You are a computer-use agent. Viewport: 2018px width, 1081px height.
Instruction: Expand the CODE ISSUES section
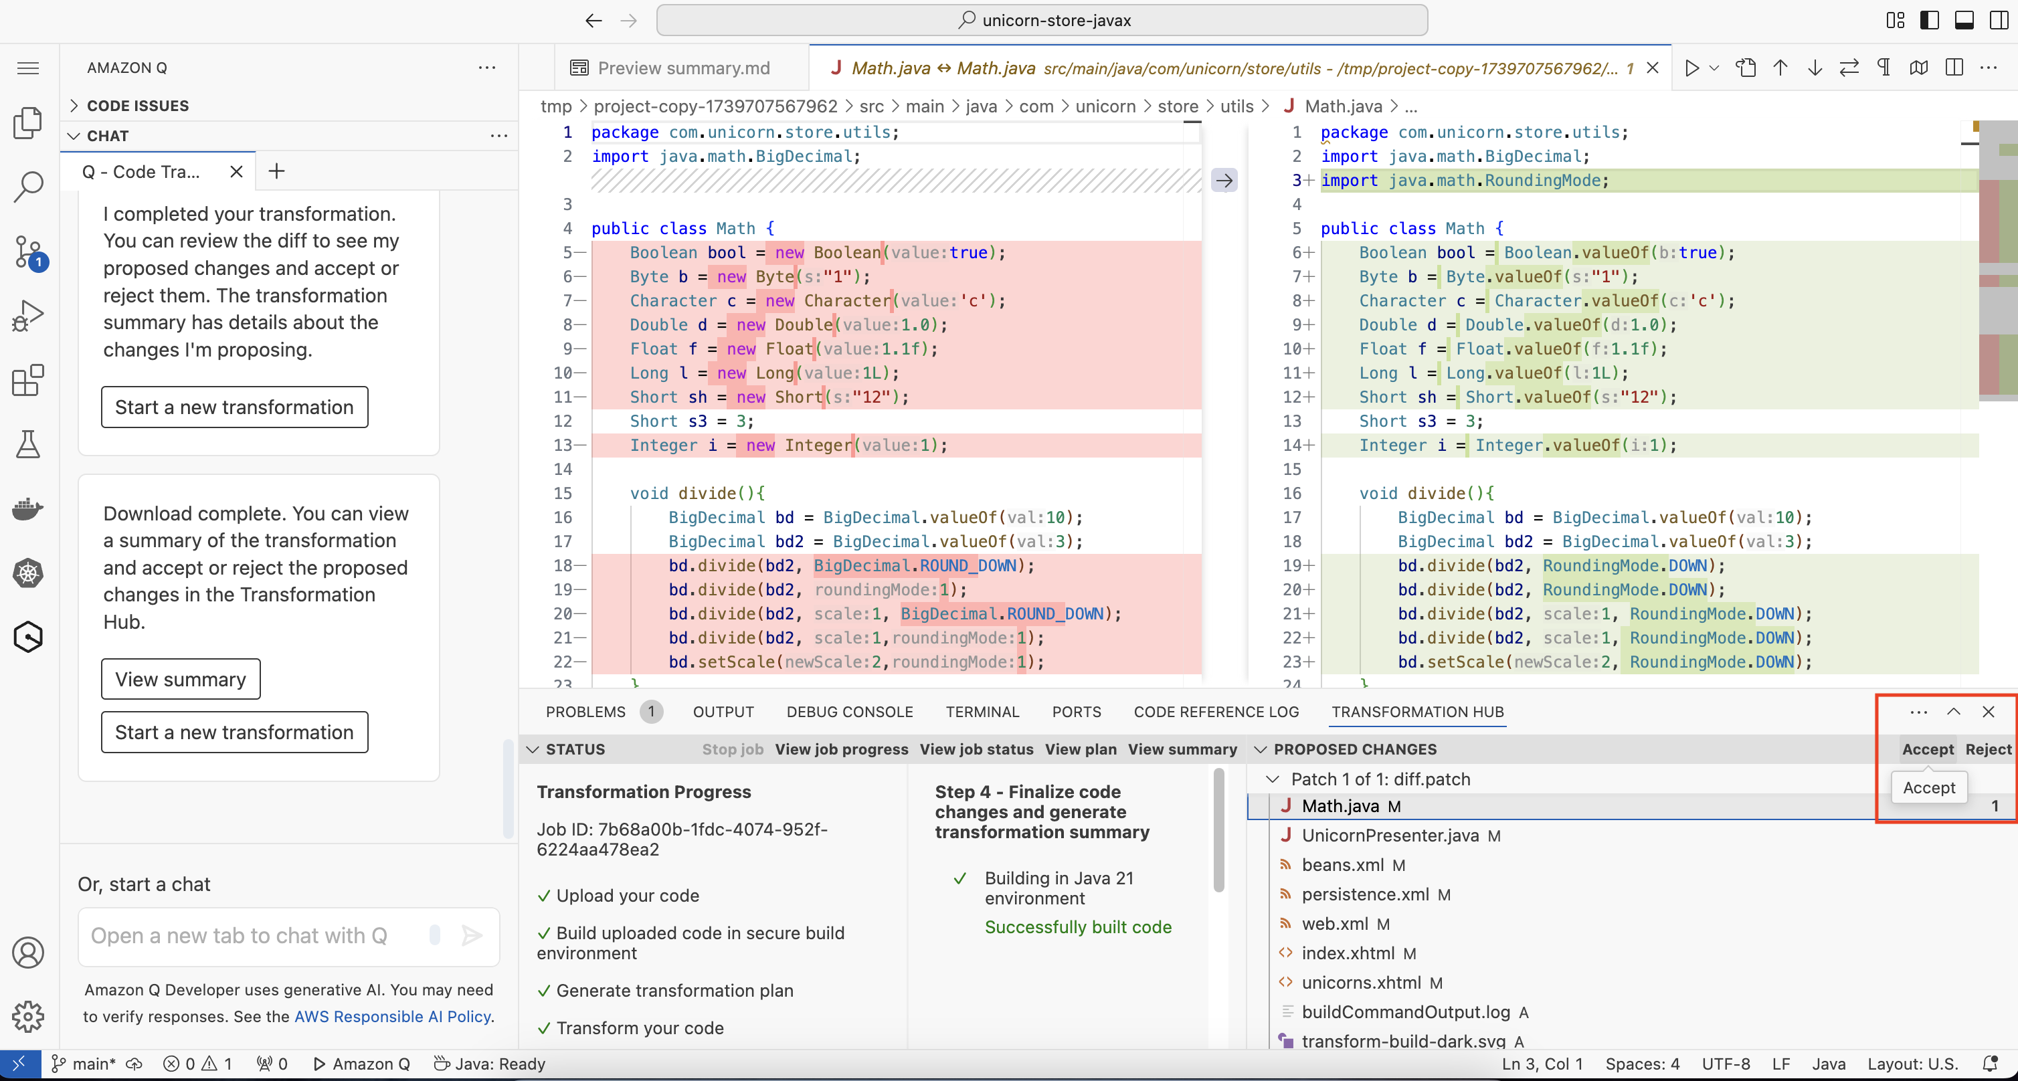click(x=138, y=106)
